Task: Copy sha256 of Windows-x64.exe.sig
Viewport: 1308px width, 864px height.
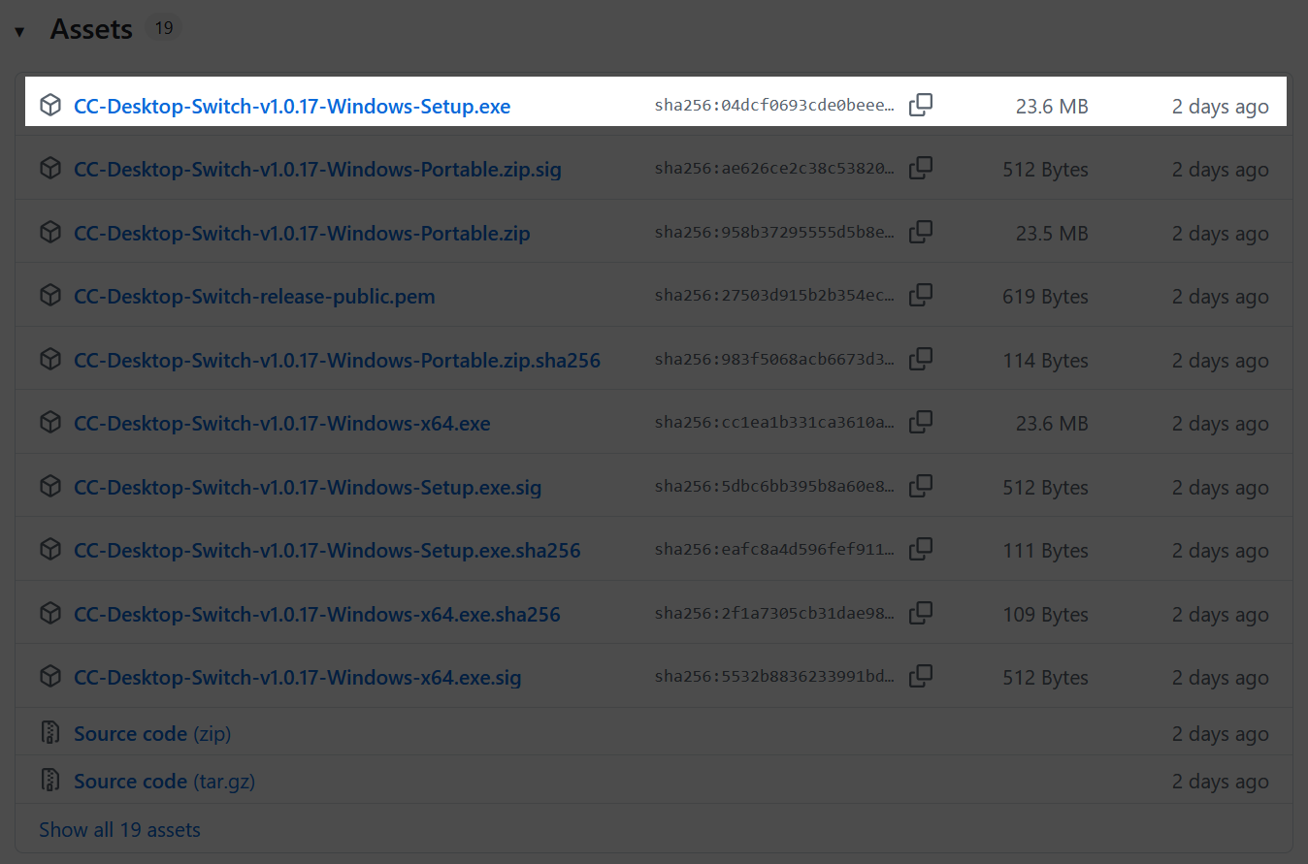Action: tap(921, 677)
